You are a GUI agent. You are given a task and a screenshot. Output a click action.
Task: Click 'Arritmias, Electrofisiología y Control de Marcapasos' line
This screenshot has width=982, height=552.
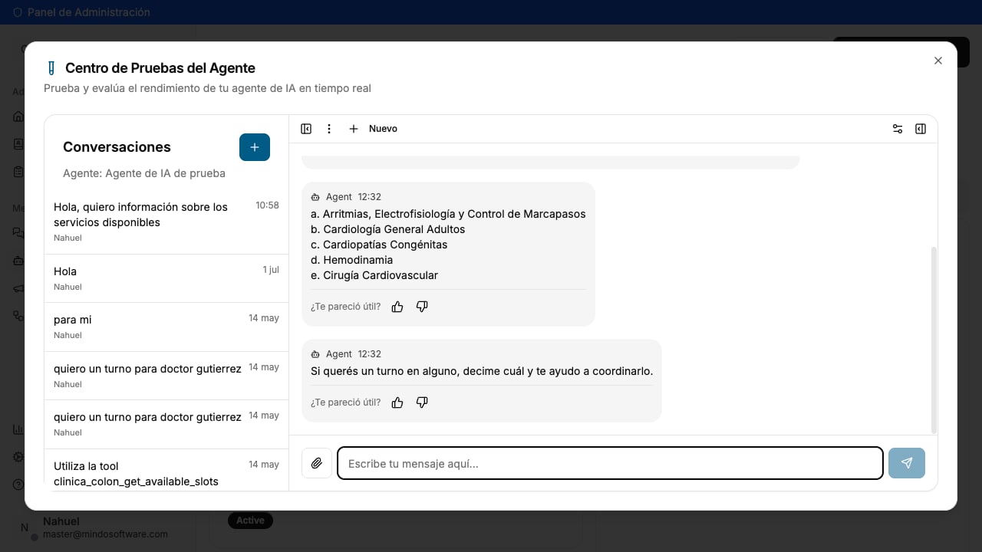point(448,214)
